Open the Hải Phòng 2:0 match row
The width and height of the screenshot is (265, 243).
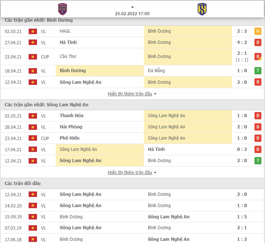132,127
